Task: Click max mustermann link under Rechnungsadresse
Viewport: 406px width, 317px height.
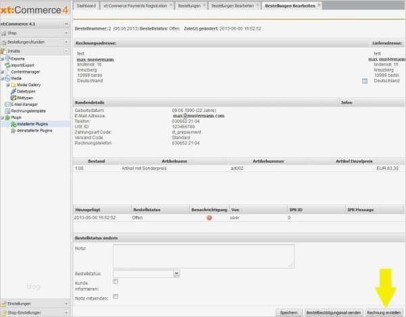Action: point(95,60)
